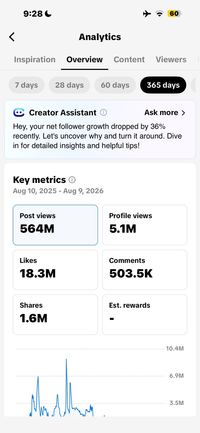Select the 7 days range

click(x=27, y=85)
